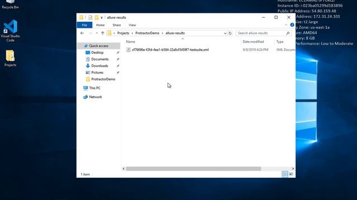Open Customize Quick Access Toolbar dropdown
Screen dimensions: 357x200
(102, 17)
